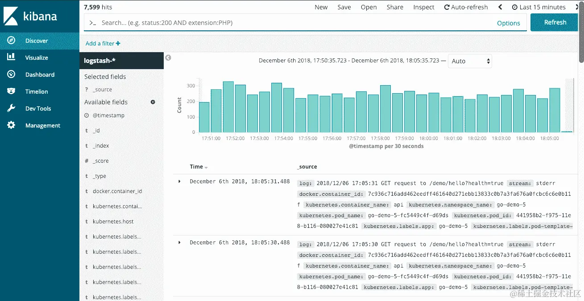Open Dashboard gauge icon

11,74
